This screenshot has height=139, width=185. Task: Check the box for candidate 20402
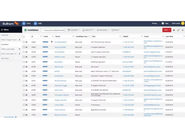pyautogui.click(x=24, y=42)
